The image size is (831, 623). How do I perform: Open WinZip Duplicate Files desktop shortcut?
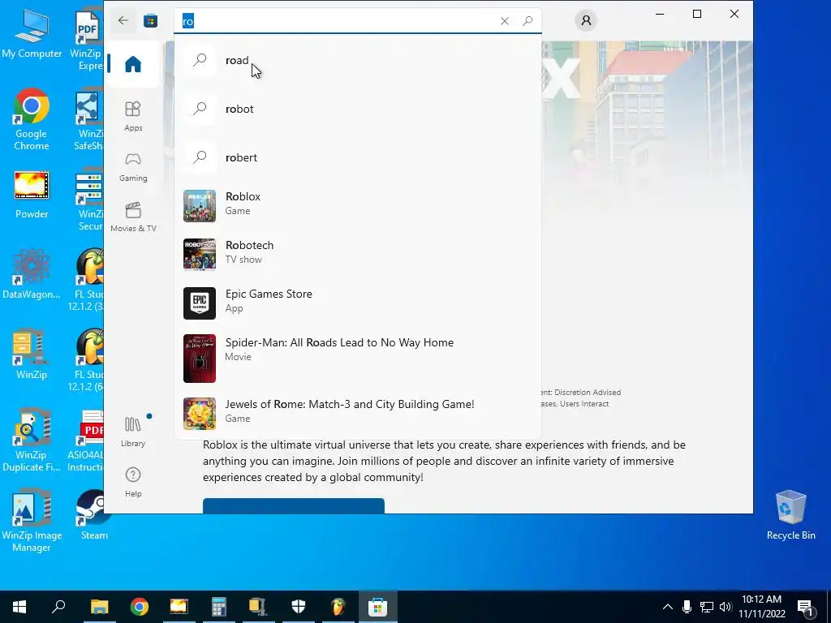point(32,440)
